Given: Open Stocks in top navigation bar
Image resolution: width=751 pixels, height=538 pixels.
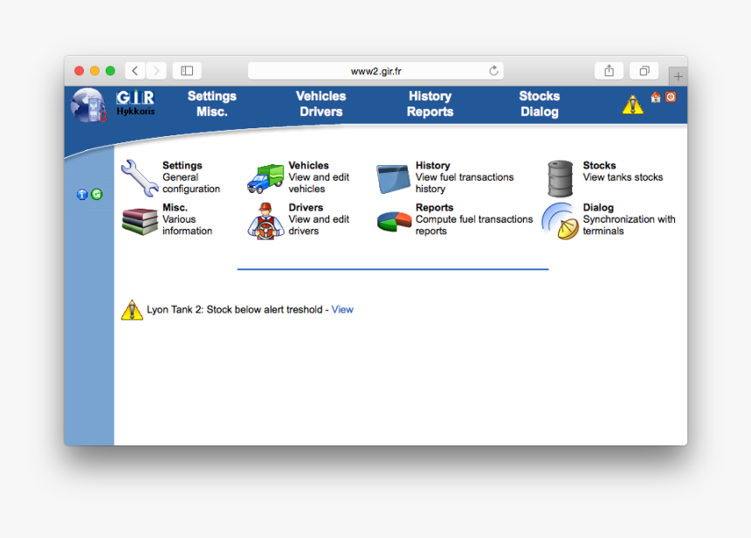Looking at the screenshot, I should click(x=540, y=96).
